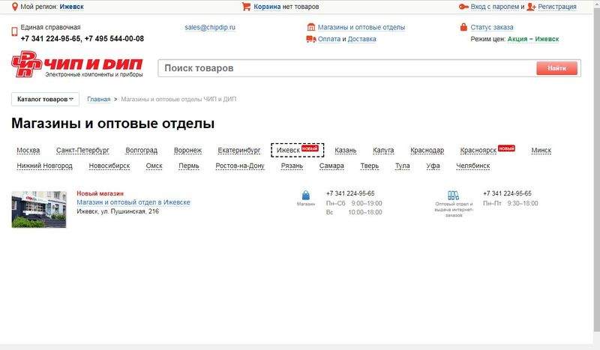The image size is (600, 350).
Task: Click the blue bag Магазин icon in the listing
Action: 306,195
